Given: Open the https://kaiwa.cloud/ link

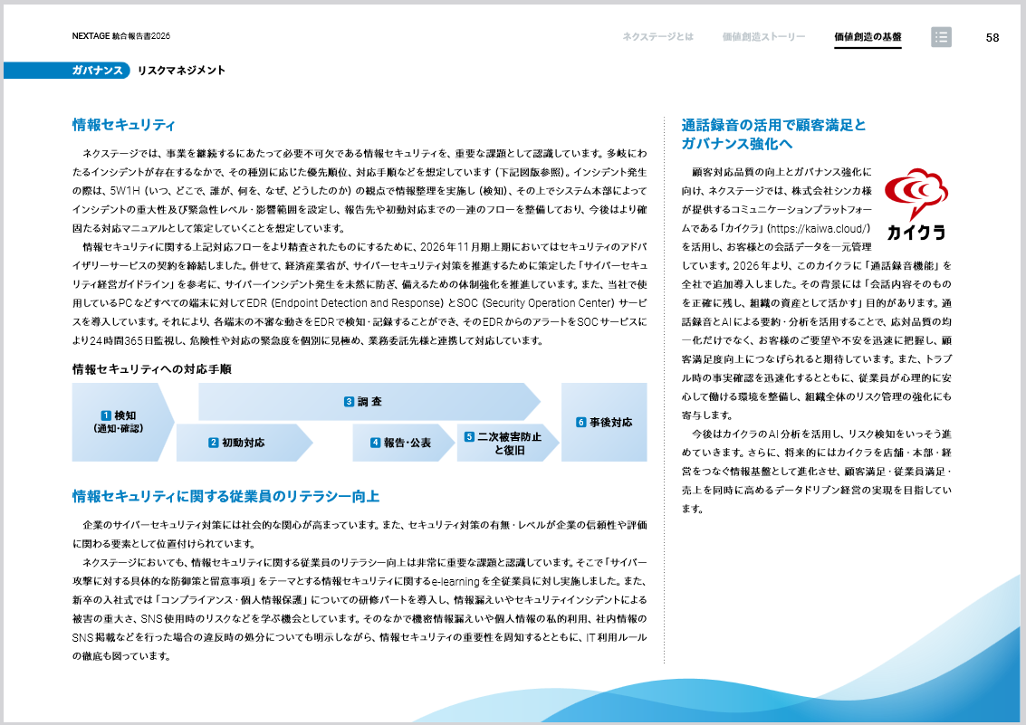Looking at the screenshot, I should (x=819, y=228).
